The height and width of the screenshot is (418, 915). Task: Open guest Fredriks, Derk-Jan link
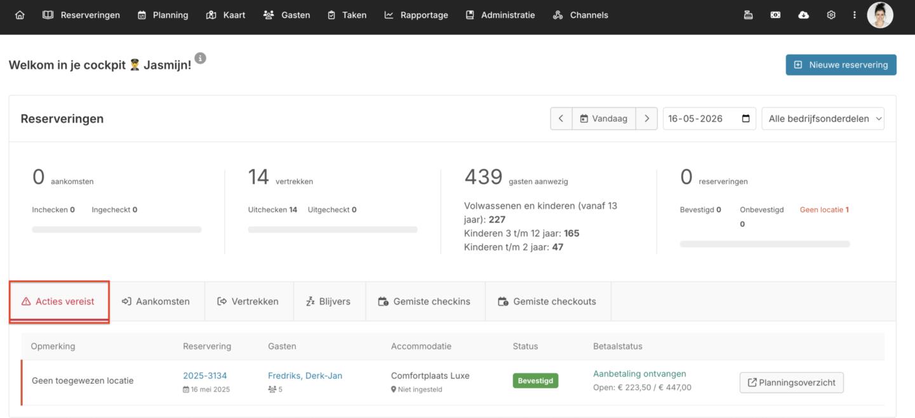click(305, 375)
